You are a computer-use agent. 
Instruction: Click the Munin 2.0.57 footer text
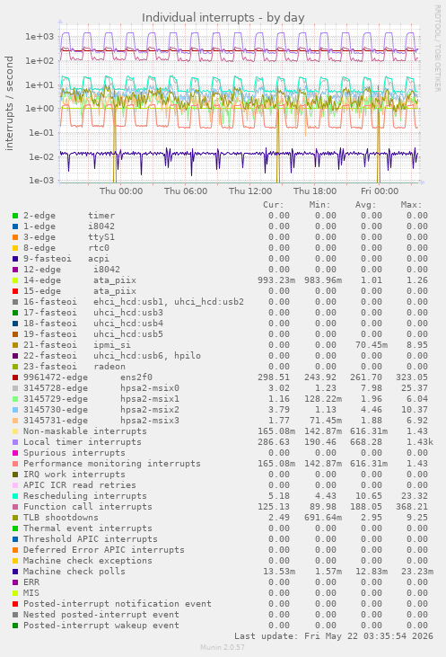(x=223, y=647)
